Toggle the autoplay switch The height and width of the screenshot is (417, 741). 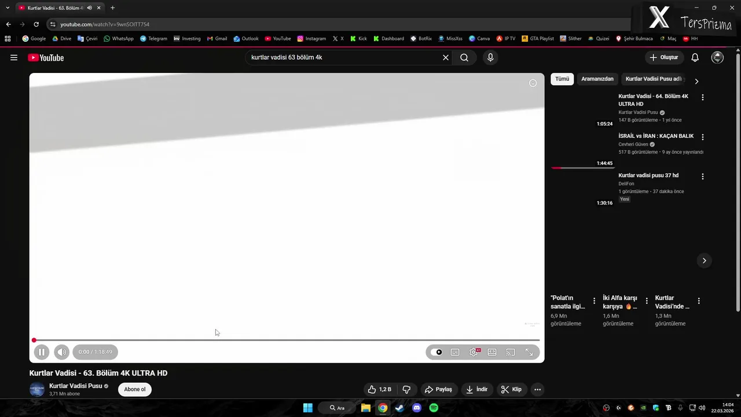(x=436, y=352)
